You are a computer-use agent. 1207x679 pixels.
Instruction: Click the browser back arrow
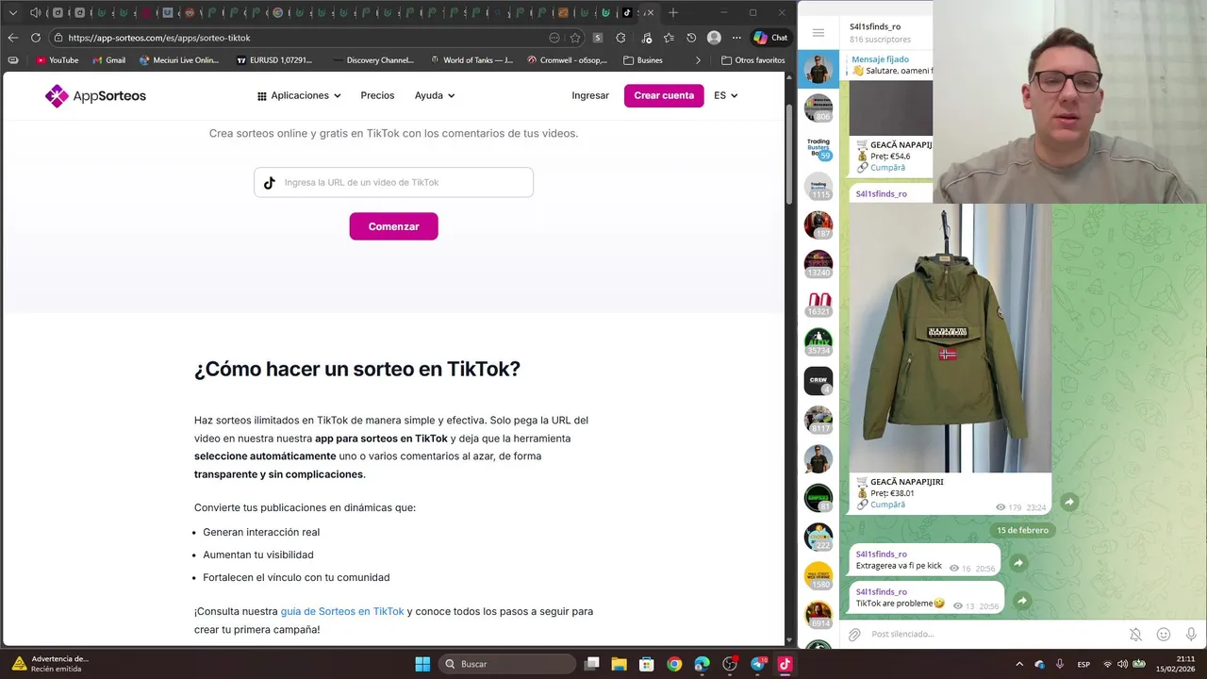(x=12, y=38)
